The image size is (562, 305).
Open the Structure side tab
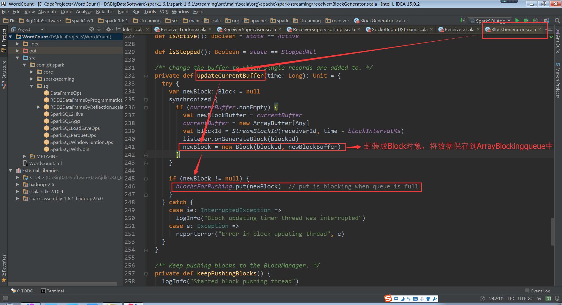click(x=4, y=75)
